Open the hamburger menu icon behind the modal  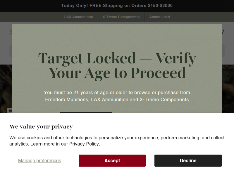[11, 31]
